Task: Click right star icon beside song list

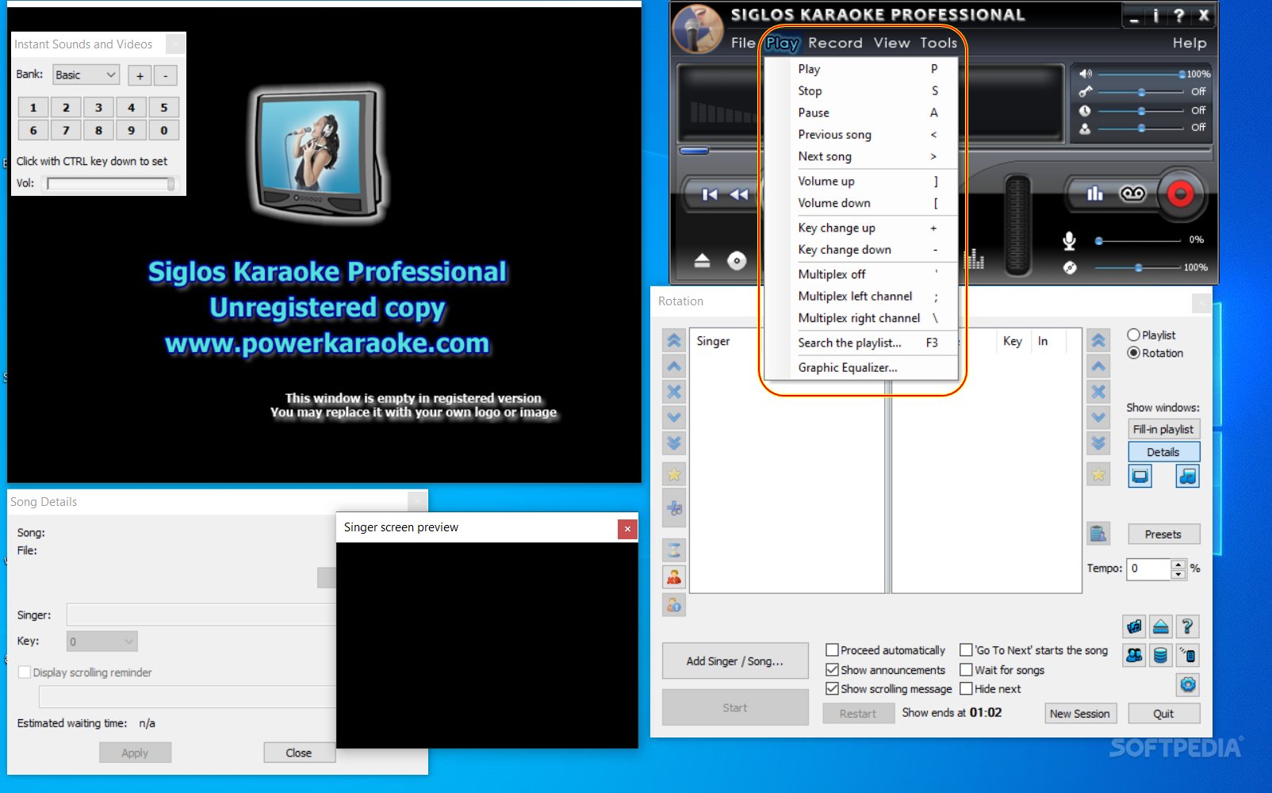Action: coord(1098,474)
